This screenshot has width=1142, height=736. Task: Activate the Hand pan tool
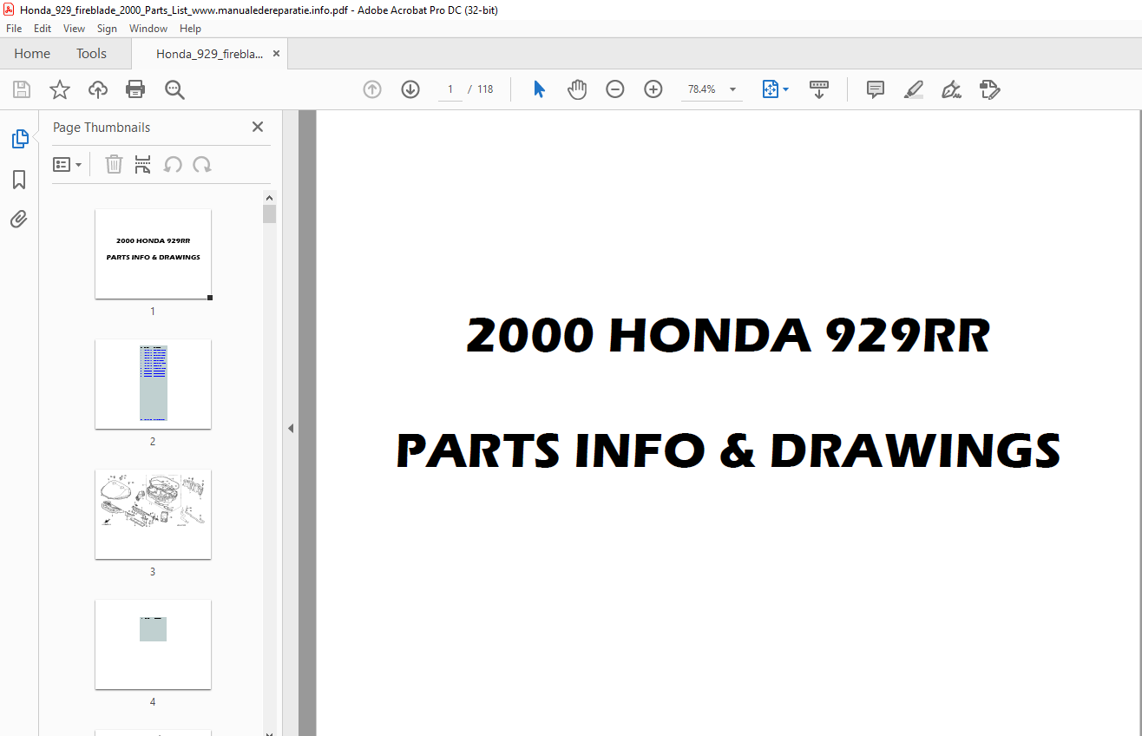point(577,89)
